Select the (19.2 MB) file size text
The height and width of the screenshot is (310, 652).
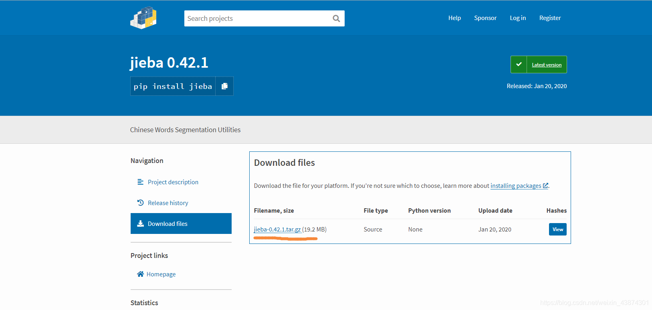pyautogui.click(x=315, y=229)
